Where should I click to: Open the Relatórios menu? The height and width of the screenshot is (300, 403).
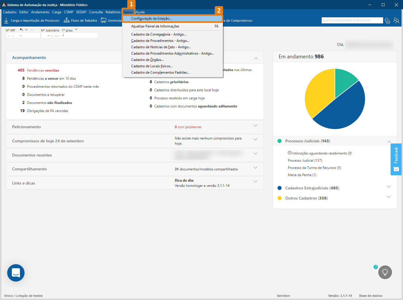(113, 12)
